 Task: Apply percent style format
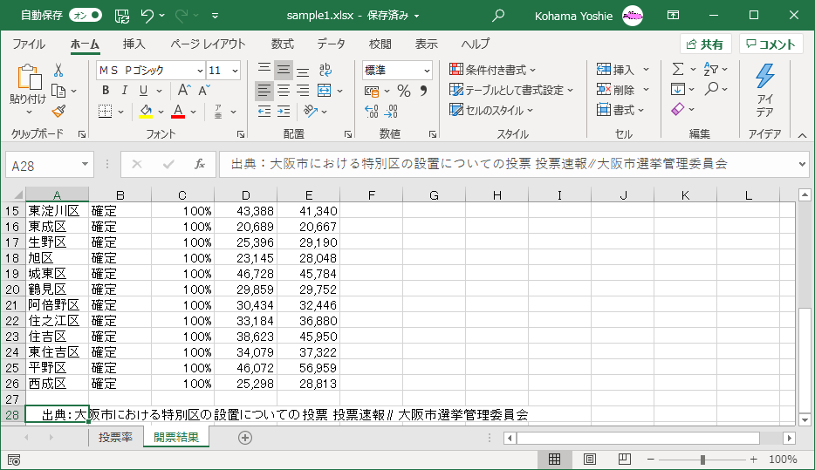tap(403, 91)
